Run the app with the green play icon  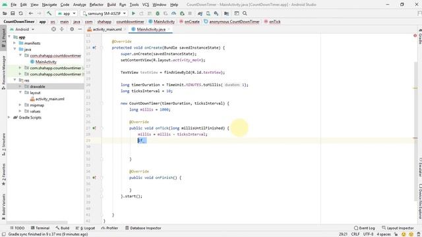(x=133, y=13)
